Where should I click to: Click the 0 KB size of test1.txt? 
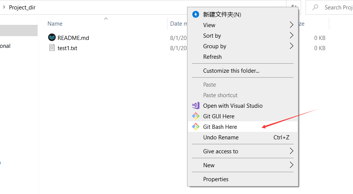pos(320,48)
